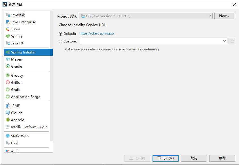
Task: Choose J2ME project type
Action: pyautogui.click(x=27, y=106)
